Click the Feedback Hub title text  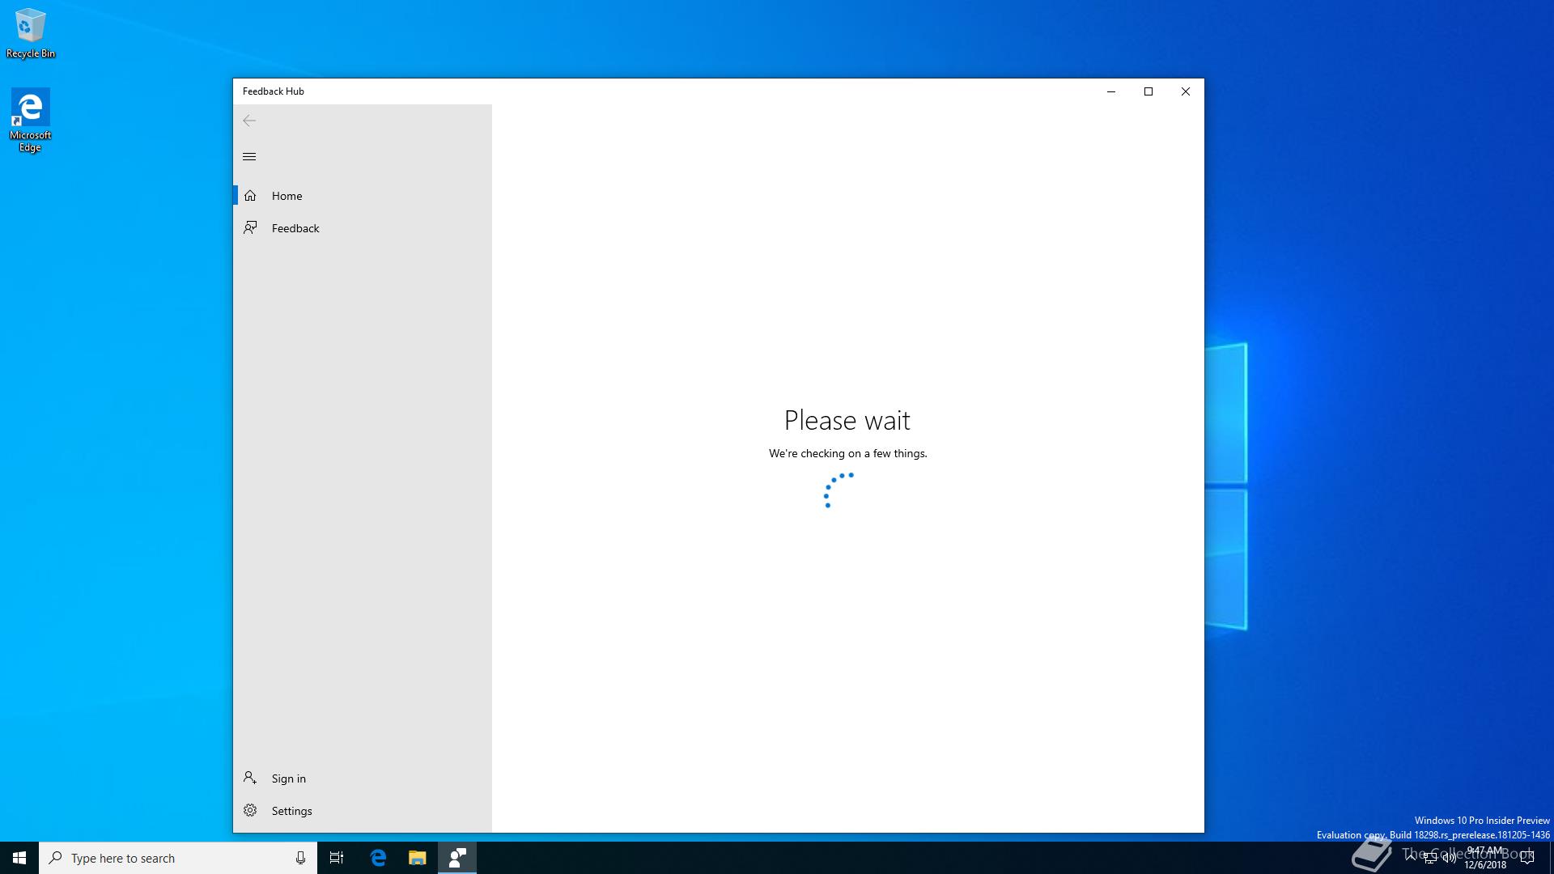[274, 91]
